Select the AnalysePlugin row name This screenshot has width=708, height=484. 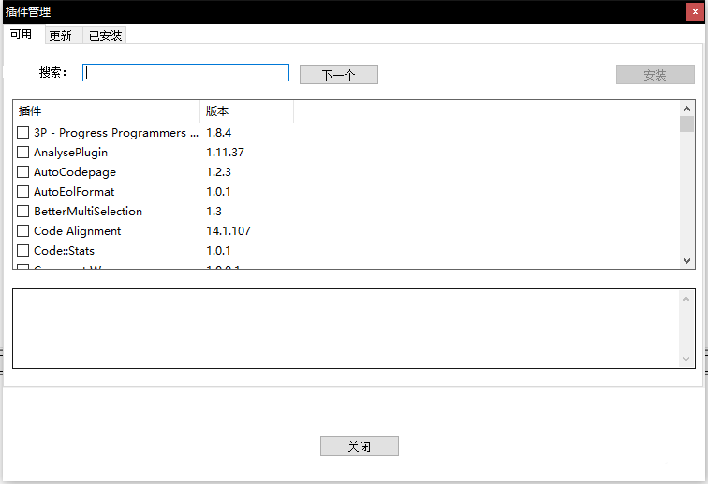click(x=71, y=153)
